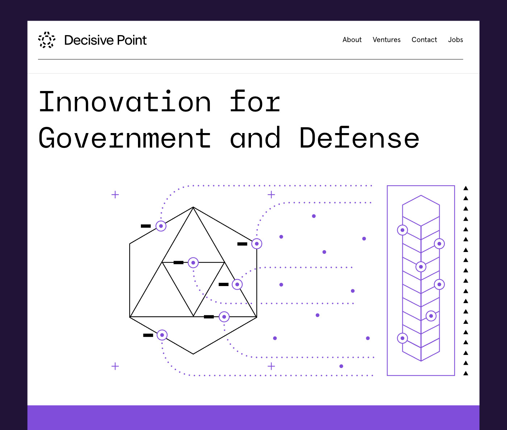507x430 pixels.
Task: Click the purple-outlined tower illustration box
Action: [421, 281]
